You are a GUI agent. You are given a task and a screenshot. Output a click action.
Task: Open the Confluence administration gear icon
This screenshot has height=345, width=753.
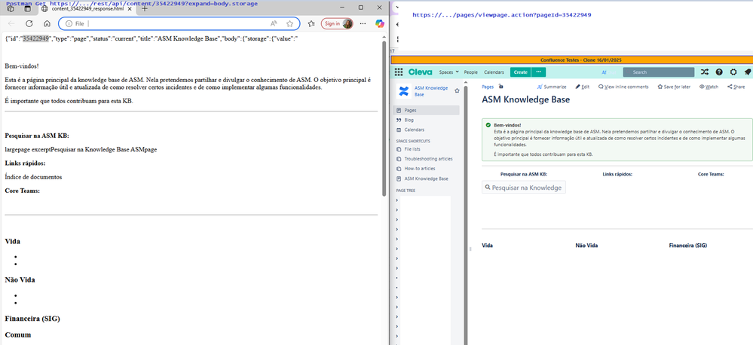[733, 72]
